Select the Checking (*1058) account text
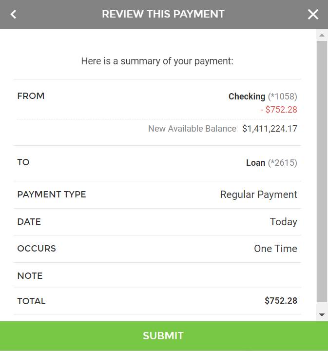Viewport: 328px width, 351px height. [x=262, y=97]
